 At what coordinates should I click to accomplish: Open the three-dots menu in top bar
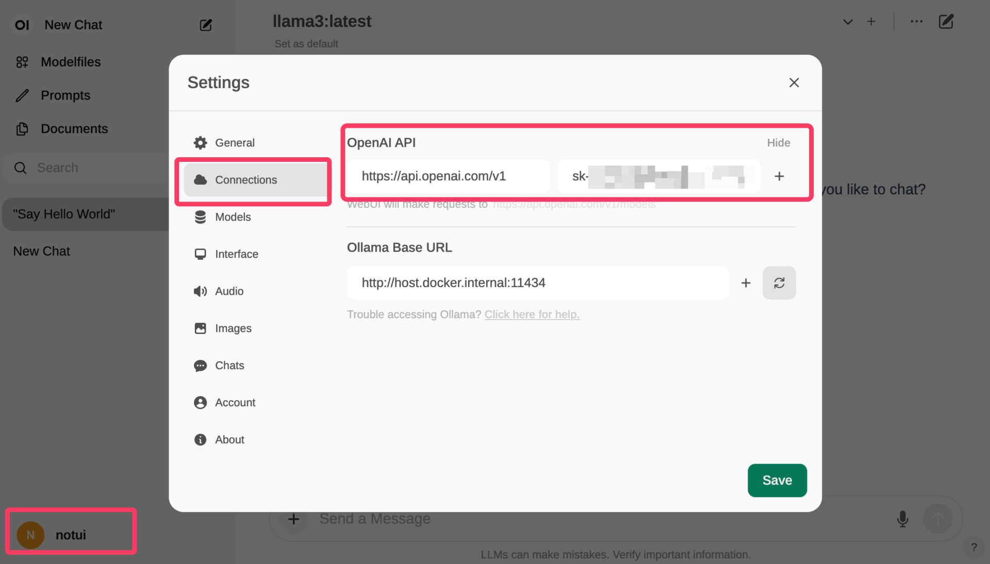(x=916, y=22)
